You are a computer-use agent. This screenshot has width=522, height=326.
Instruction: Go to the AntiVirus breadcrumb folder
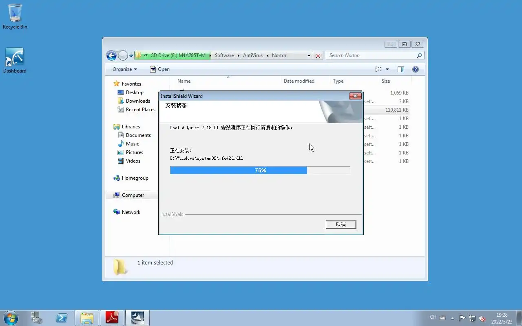point(253,55)
